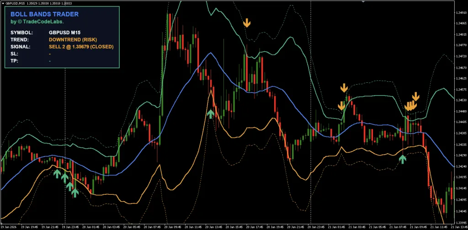
Task: Click the 1.34145 price axis label
Action: 462,188
